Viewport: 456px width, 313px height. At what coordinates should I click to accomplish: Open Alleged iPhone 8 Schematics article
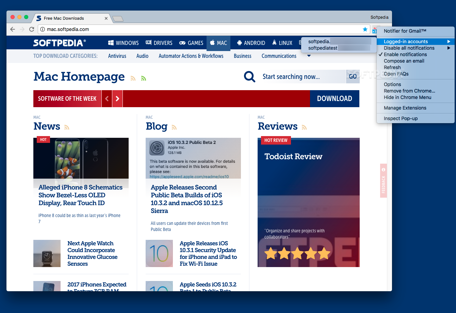coord(81,195)
